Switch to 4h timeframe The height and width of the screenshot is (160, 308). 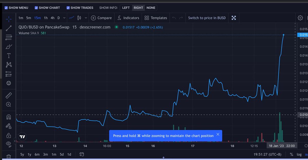pos(53,18)
